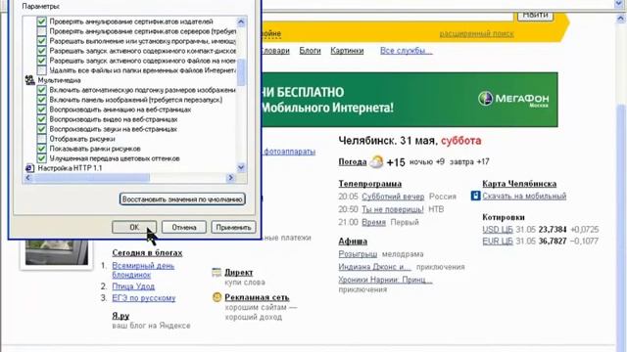This screenshot has height=352, width=627.
Task: Click the Применить button
Action: (x=233, y=227)
